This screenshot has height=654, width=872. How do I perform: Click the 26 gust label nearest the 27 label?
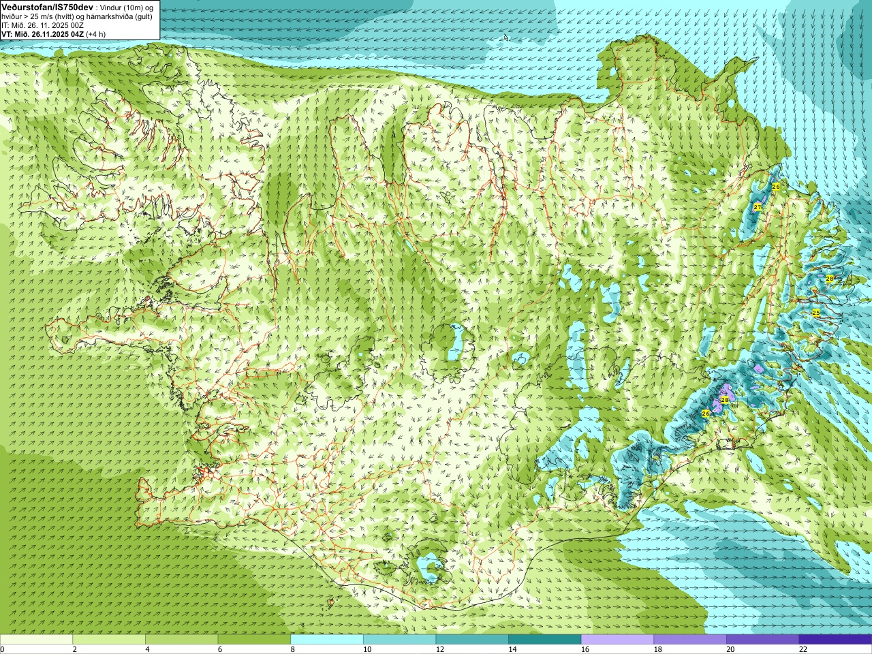775,186
